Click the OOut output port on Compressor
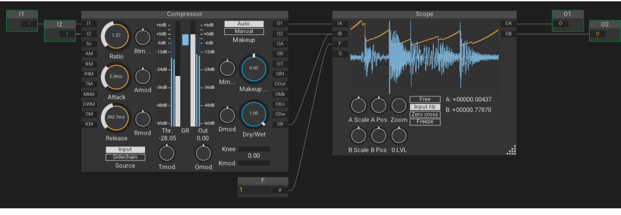 coord(280,84)
